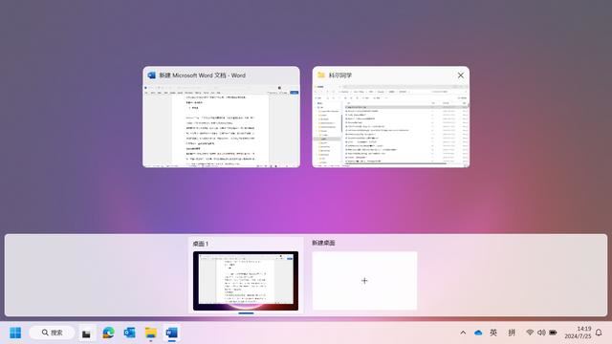Open File Explorer from the taskbar
Viewport: 612px width, 344px height.
[151, 333]
